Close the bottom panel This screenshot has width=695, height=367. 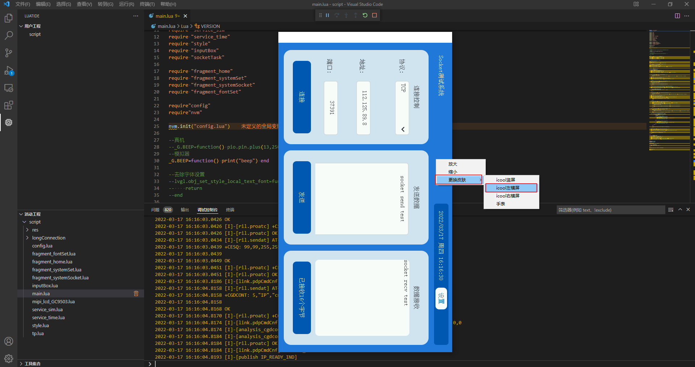pos(688,209)
